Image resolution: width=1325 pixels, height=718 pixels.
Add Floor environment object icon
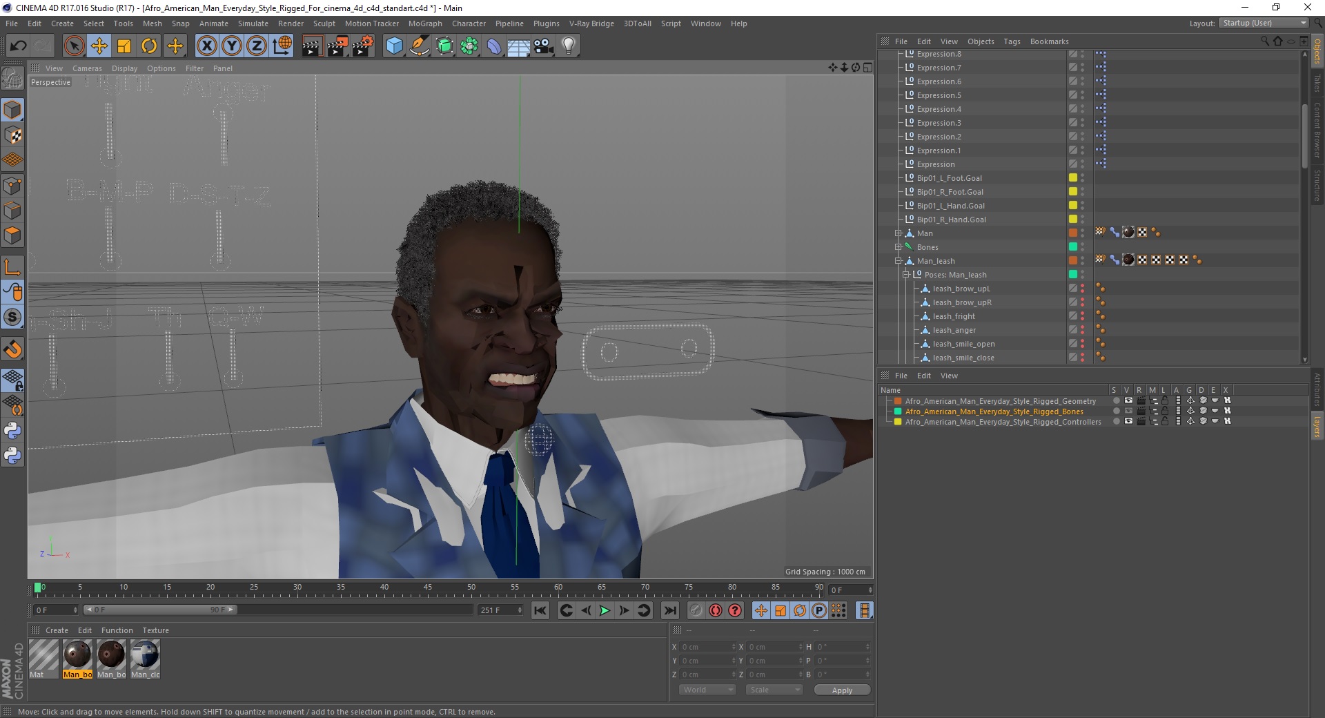[518, 46]
